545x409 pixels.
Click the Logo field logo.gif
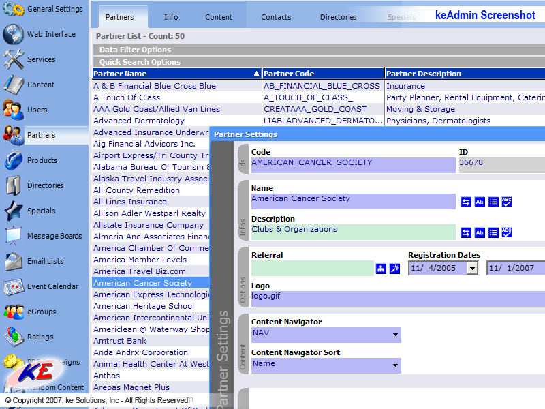coord(398,299)
